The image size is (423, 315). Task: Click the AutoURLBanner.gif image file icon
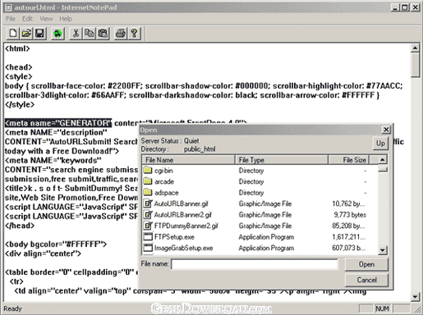pyautogui.click(x=148, y=203)
